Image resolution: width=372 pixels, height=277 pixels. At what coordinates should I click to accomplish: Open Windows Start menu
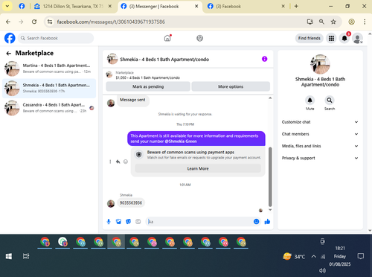(9, 256)
